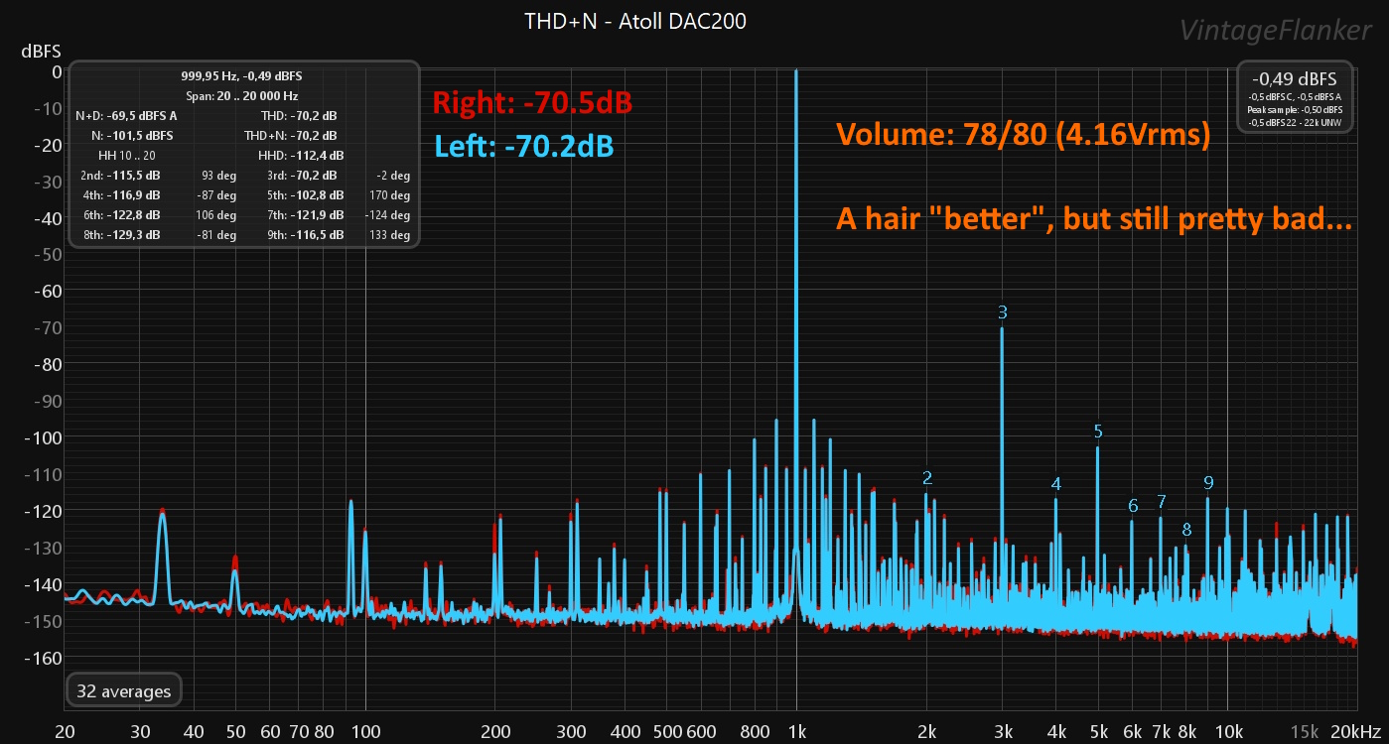Click the "-160" tick on the dBFS axis

pos(43,657)
